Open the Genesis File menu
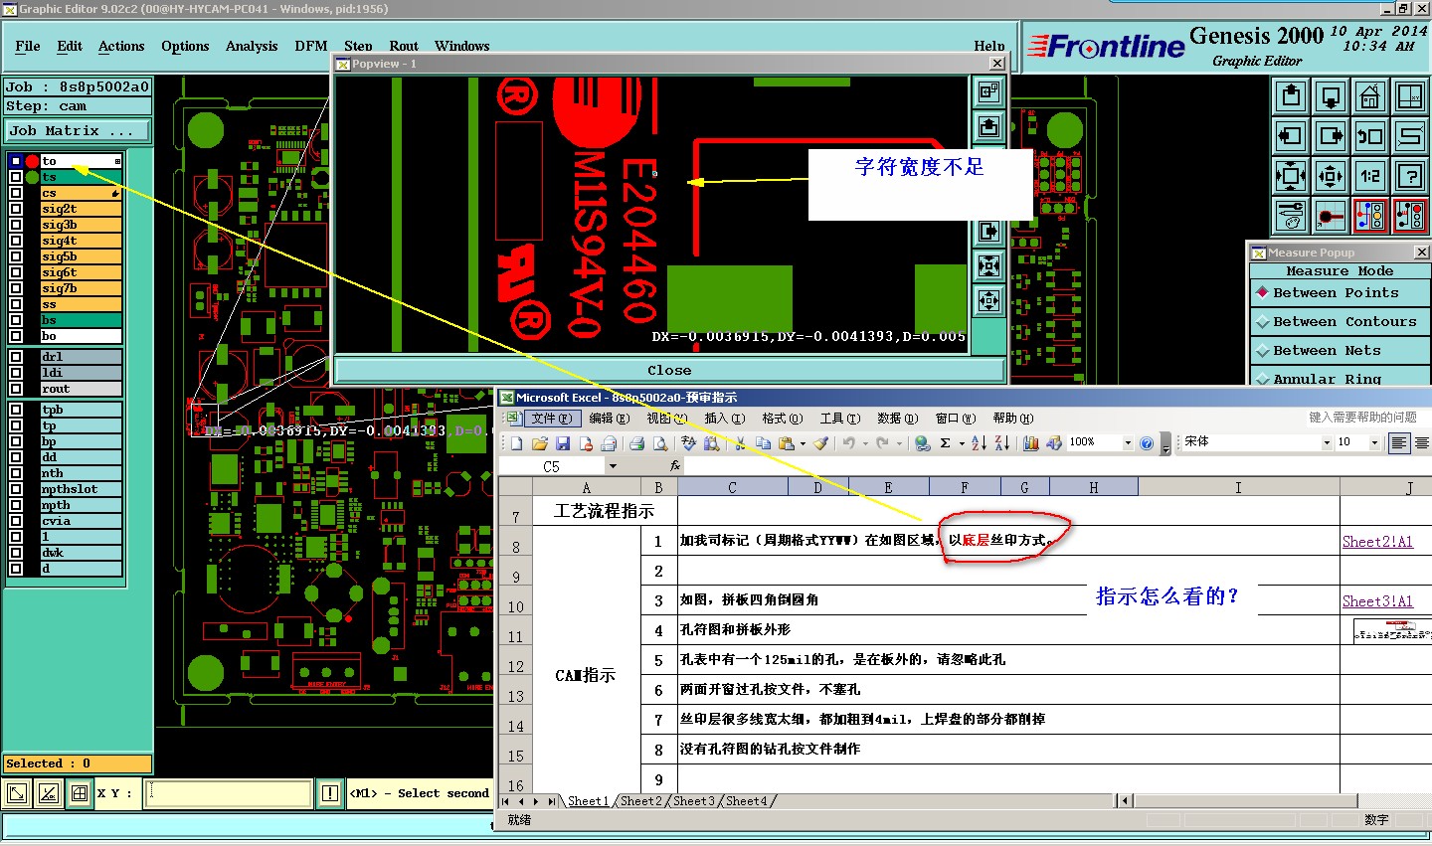The image size is (1432, 846). coord(28,46)
